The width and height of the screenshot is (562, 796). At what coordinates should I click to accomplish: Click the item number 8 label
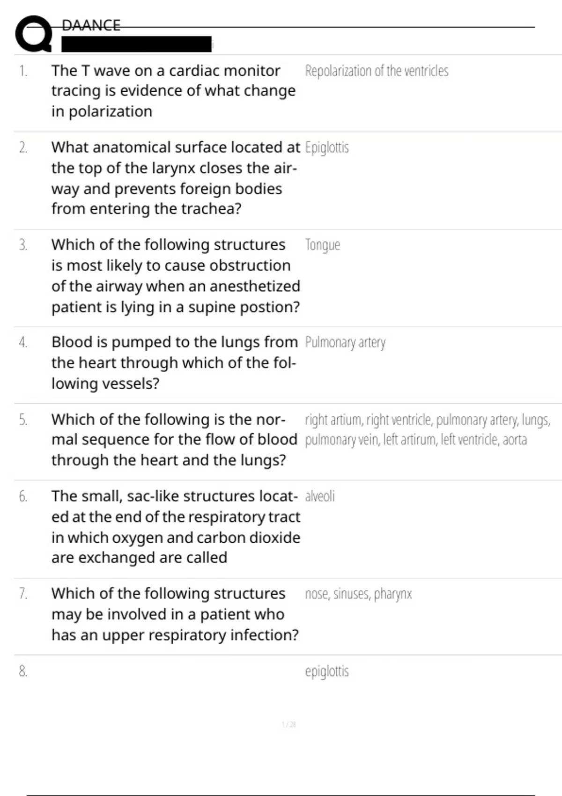click(23, 671)
